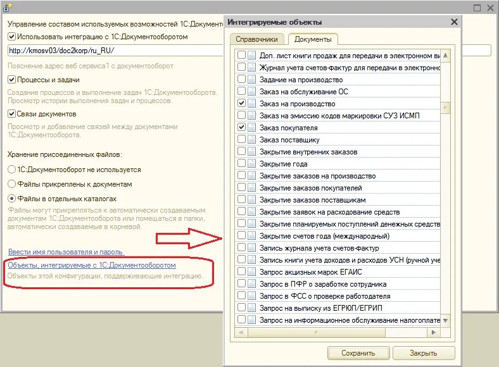The image size is (499, 367).
Task: Click document icon beside Запись журнала учета счетов-фактур
Action: click(252, 248)
